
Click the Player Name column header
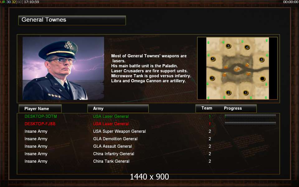point(40,108)
